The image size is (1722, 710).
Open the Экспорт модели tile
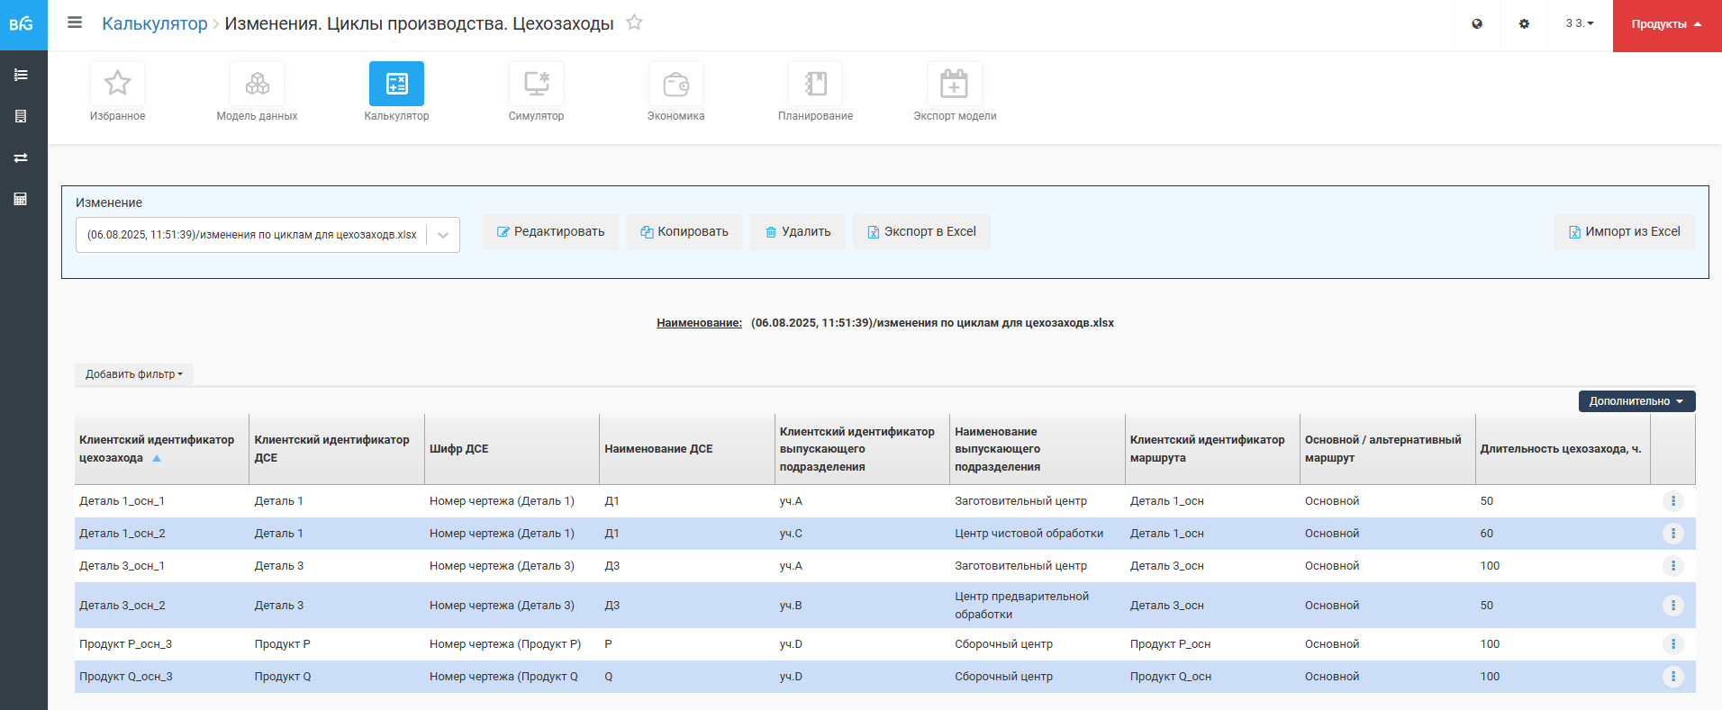click(955, 84)
